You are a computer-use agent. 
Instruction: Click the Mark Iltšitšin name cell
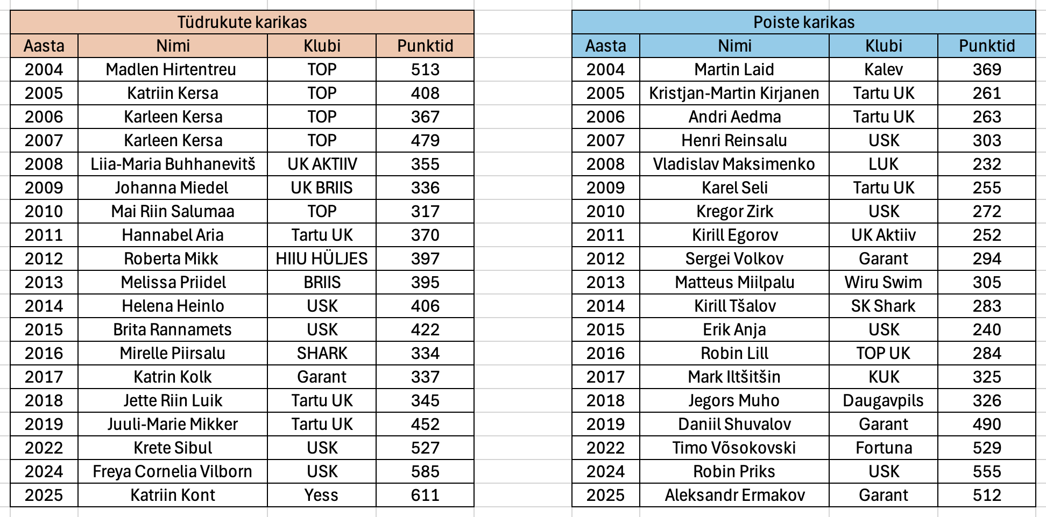tap(734, 377)
